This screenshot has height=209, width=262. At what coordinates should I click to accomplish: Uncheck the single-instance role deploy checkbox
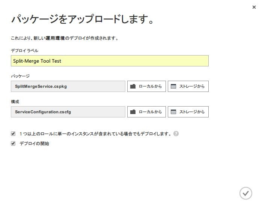[13, 134]
